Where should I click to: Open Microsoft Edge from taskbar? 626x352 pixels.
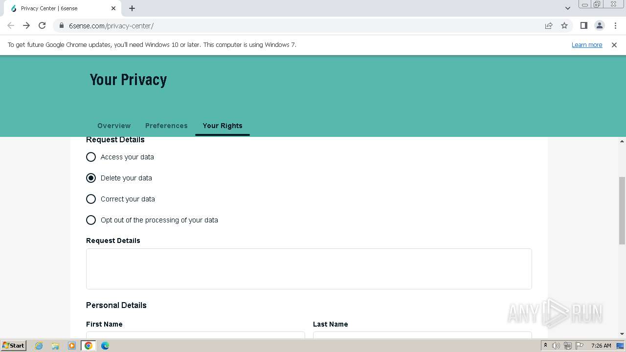click(105, 346)
